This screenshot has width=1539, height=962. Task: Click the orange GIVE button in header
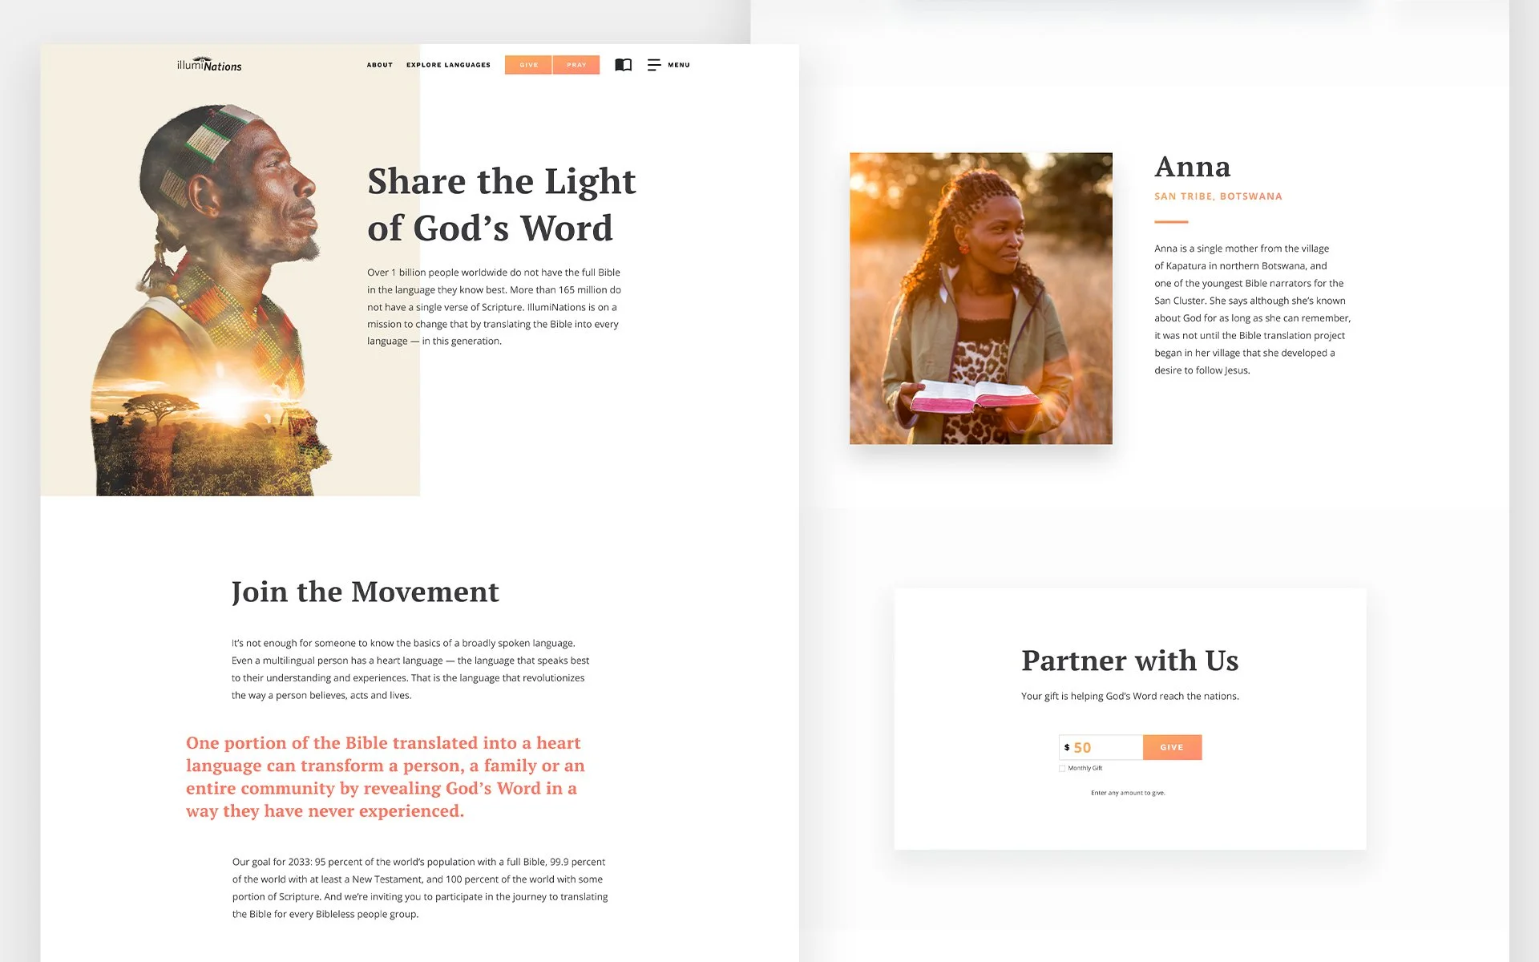click(528, 65)
